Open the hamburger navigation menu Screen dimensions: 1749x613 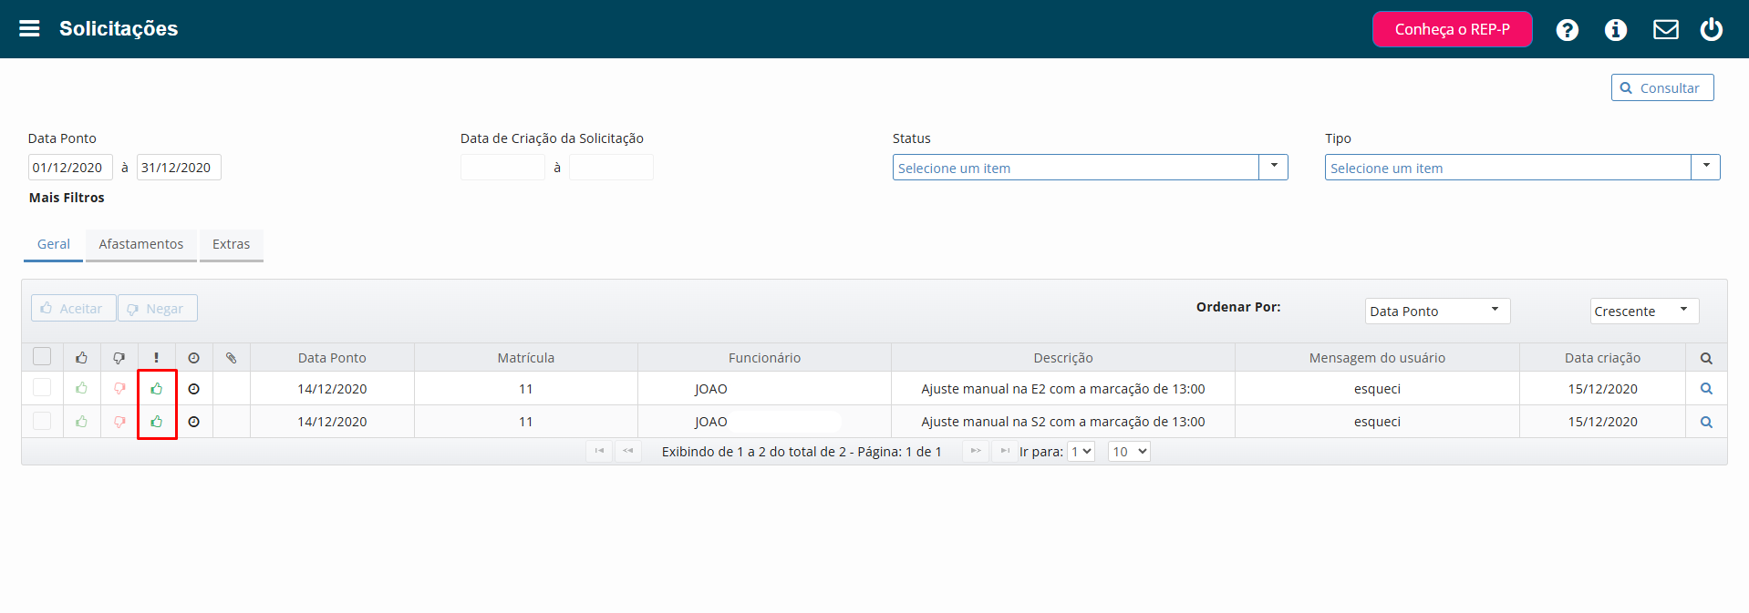pos(29,28)
